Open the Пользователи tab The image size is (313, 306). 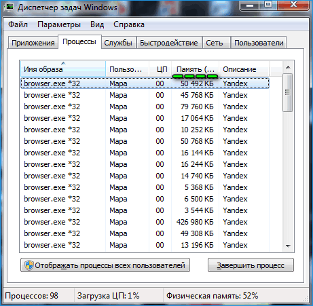tap(259, 43)
